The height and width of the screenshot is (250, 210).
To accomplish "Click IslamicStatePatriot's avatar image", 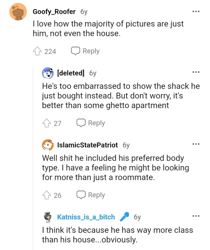I will coord(47,145).
